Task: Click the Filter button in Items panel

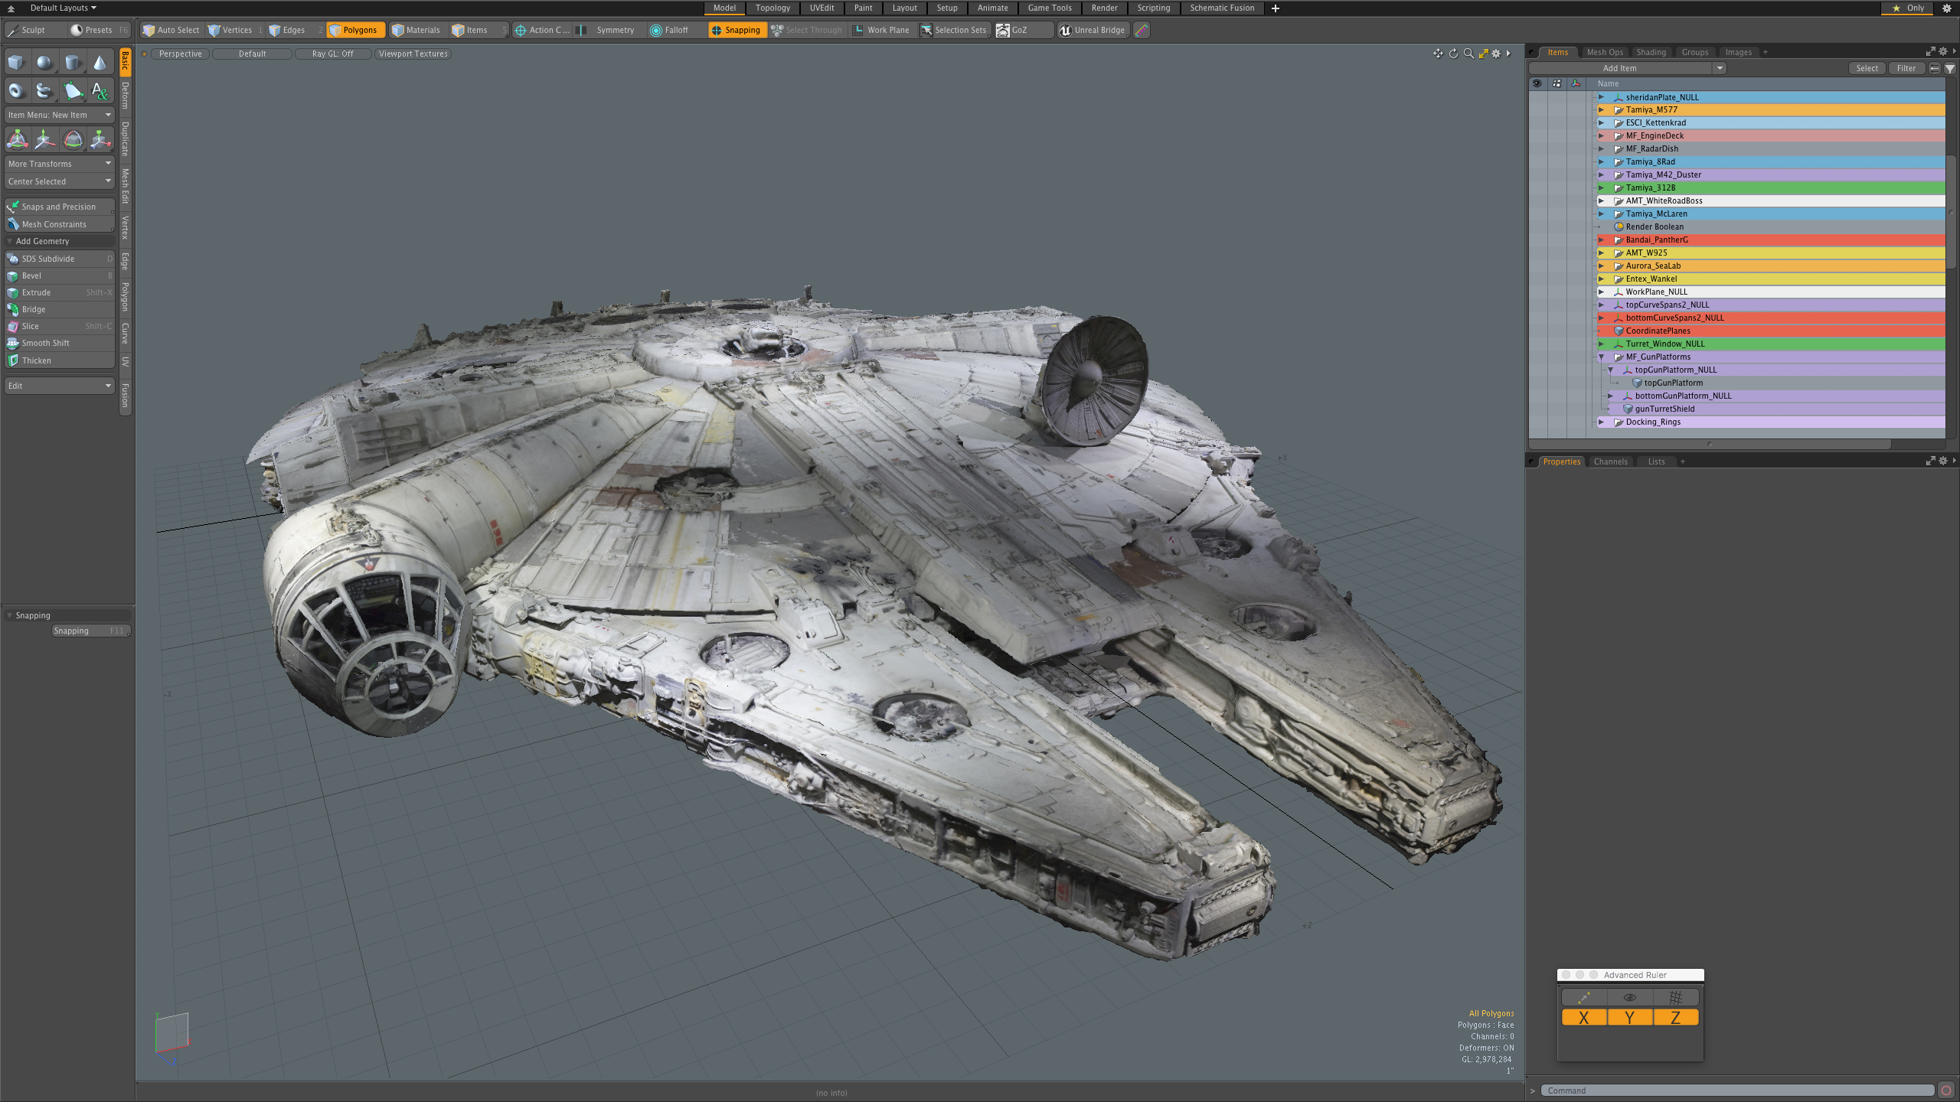Action: click(1906, 68)
